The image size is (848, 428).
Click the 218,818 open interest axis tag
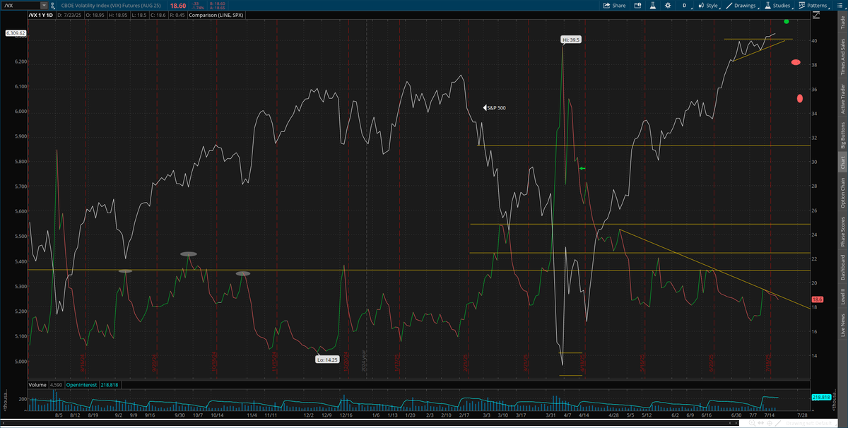[x=820, y=397]
